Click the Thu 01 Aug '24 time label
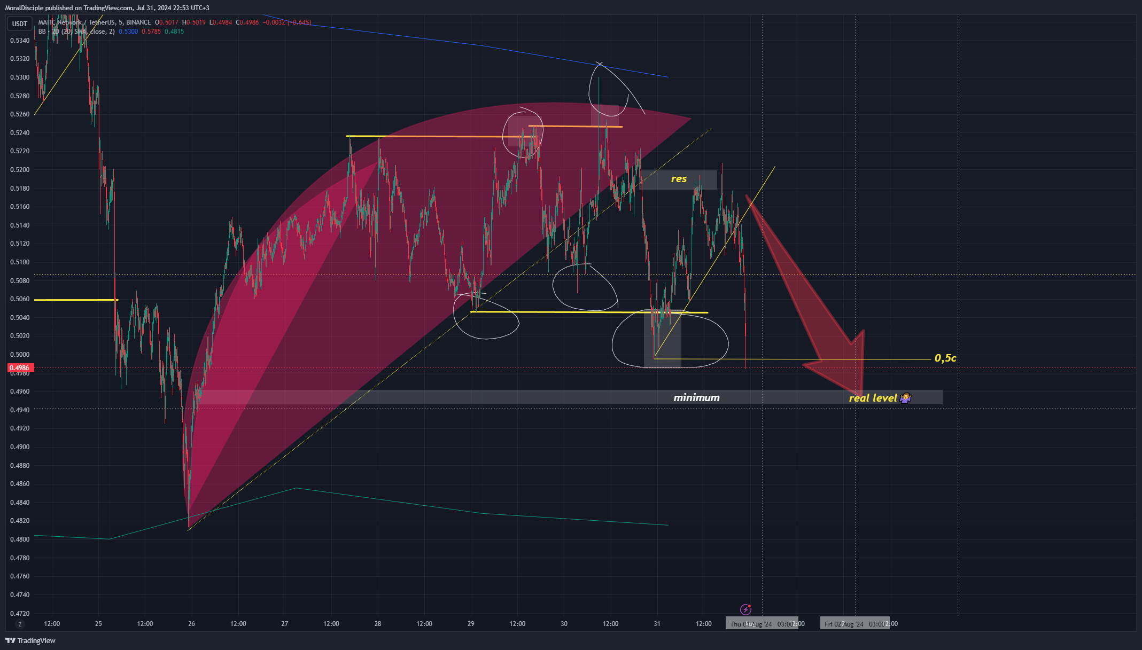The width and height of the screenshot is (1142, 650). pos(762,624)
